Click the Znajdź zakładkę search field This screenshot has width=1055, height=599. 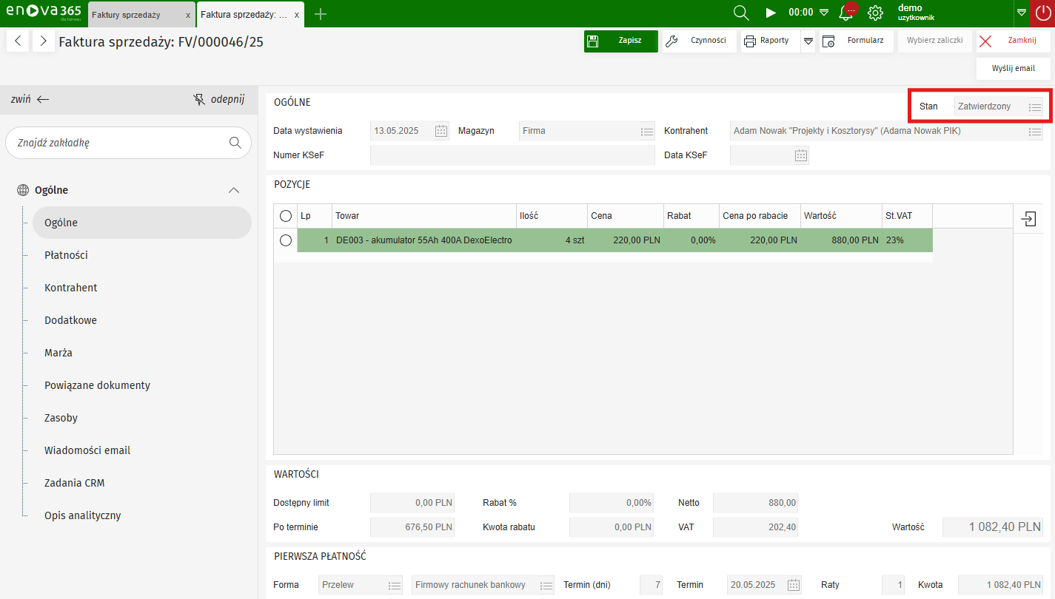point(118,143)
